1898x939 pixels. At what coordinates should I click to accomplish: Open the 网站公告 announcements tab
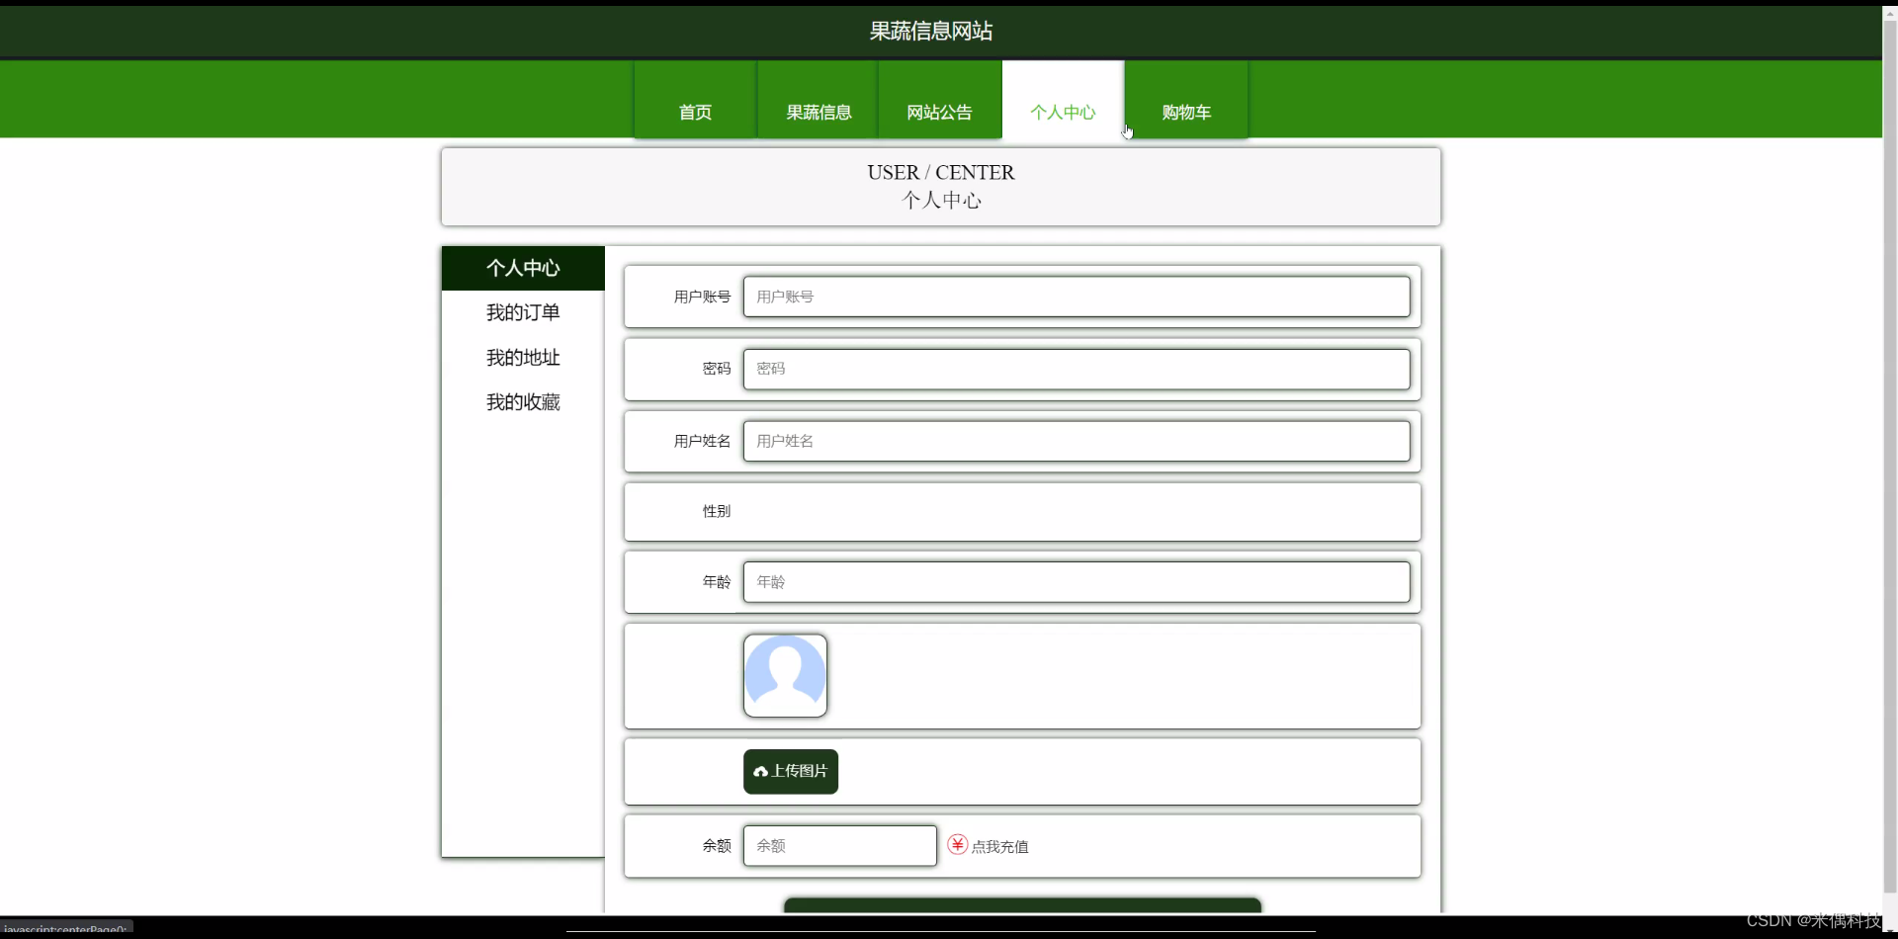(938, 112)
